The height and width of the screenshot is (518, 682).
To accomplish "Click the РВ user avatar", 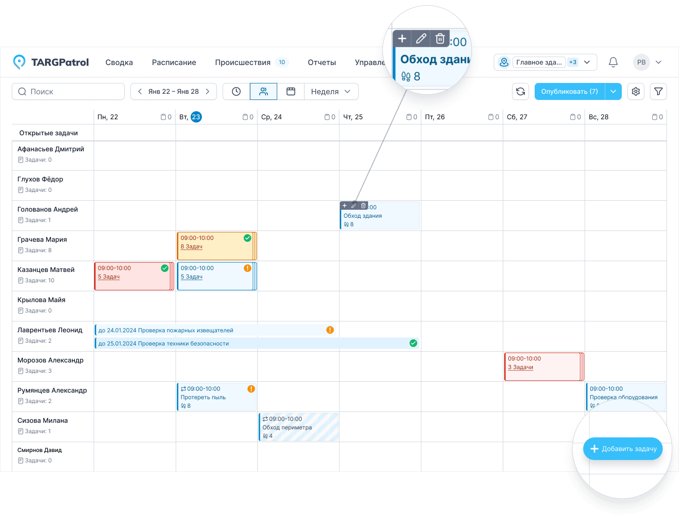I will [641, 62].
